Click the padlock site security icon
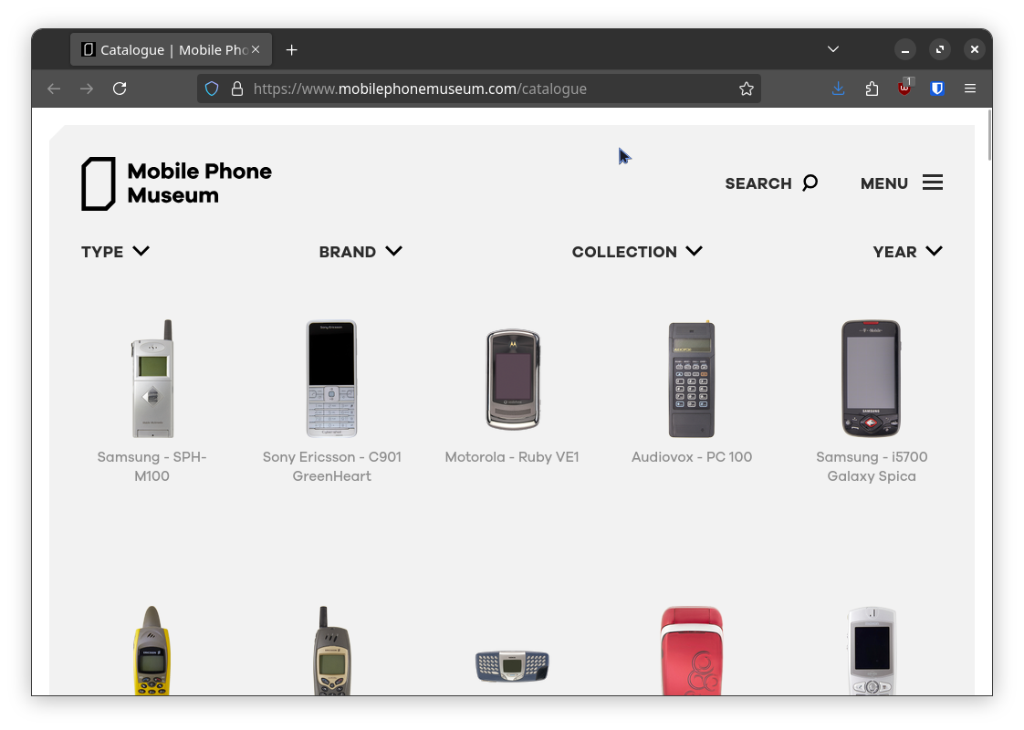The image size is (1024, 730). click(237, 89)
